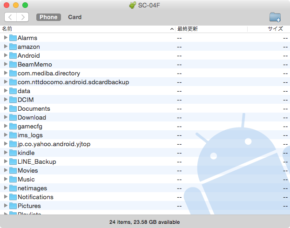Select the gamecfg folder icon
Viewport: 290px width, 228px height.
coord(13,126)
